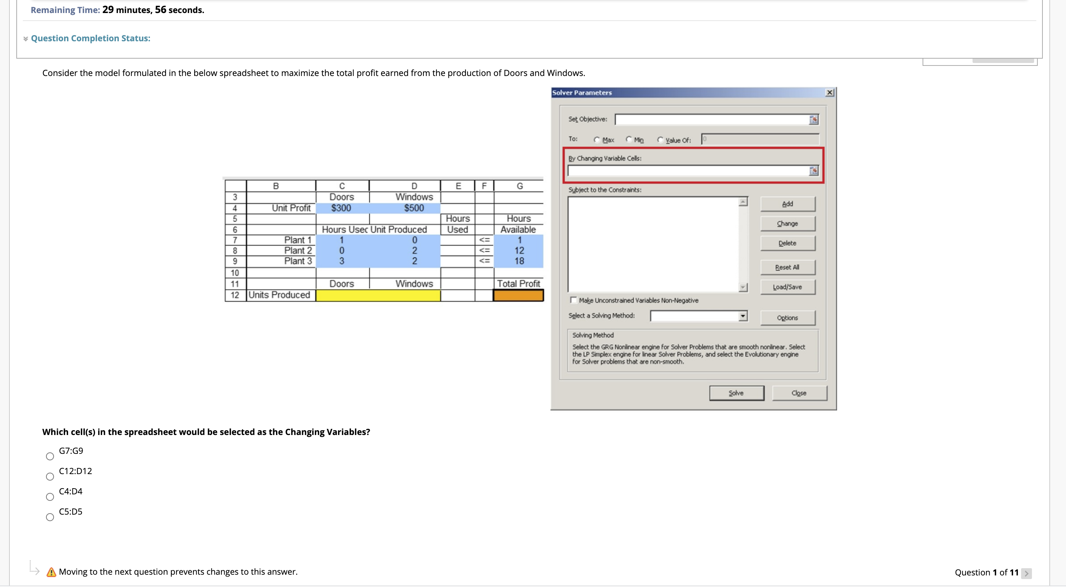Close the Solver Parameters dialog with X

831,93
